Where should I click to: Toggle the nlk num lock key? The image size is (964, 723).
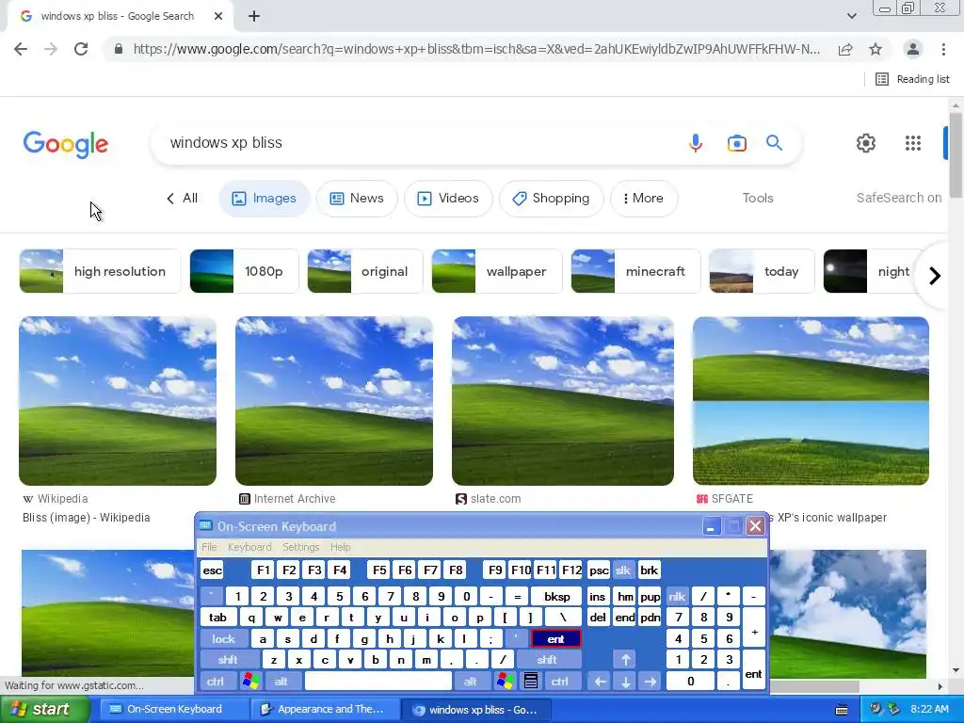(677, 596)
